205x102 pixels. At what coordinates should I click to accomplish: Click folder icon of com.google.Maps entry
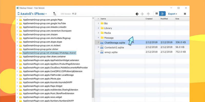click(x=20, y=20)
